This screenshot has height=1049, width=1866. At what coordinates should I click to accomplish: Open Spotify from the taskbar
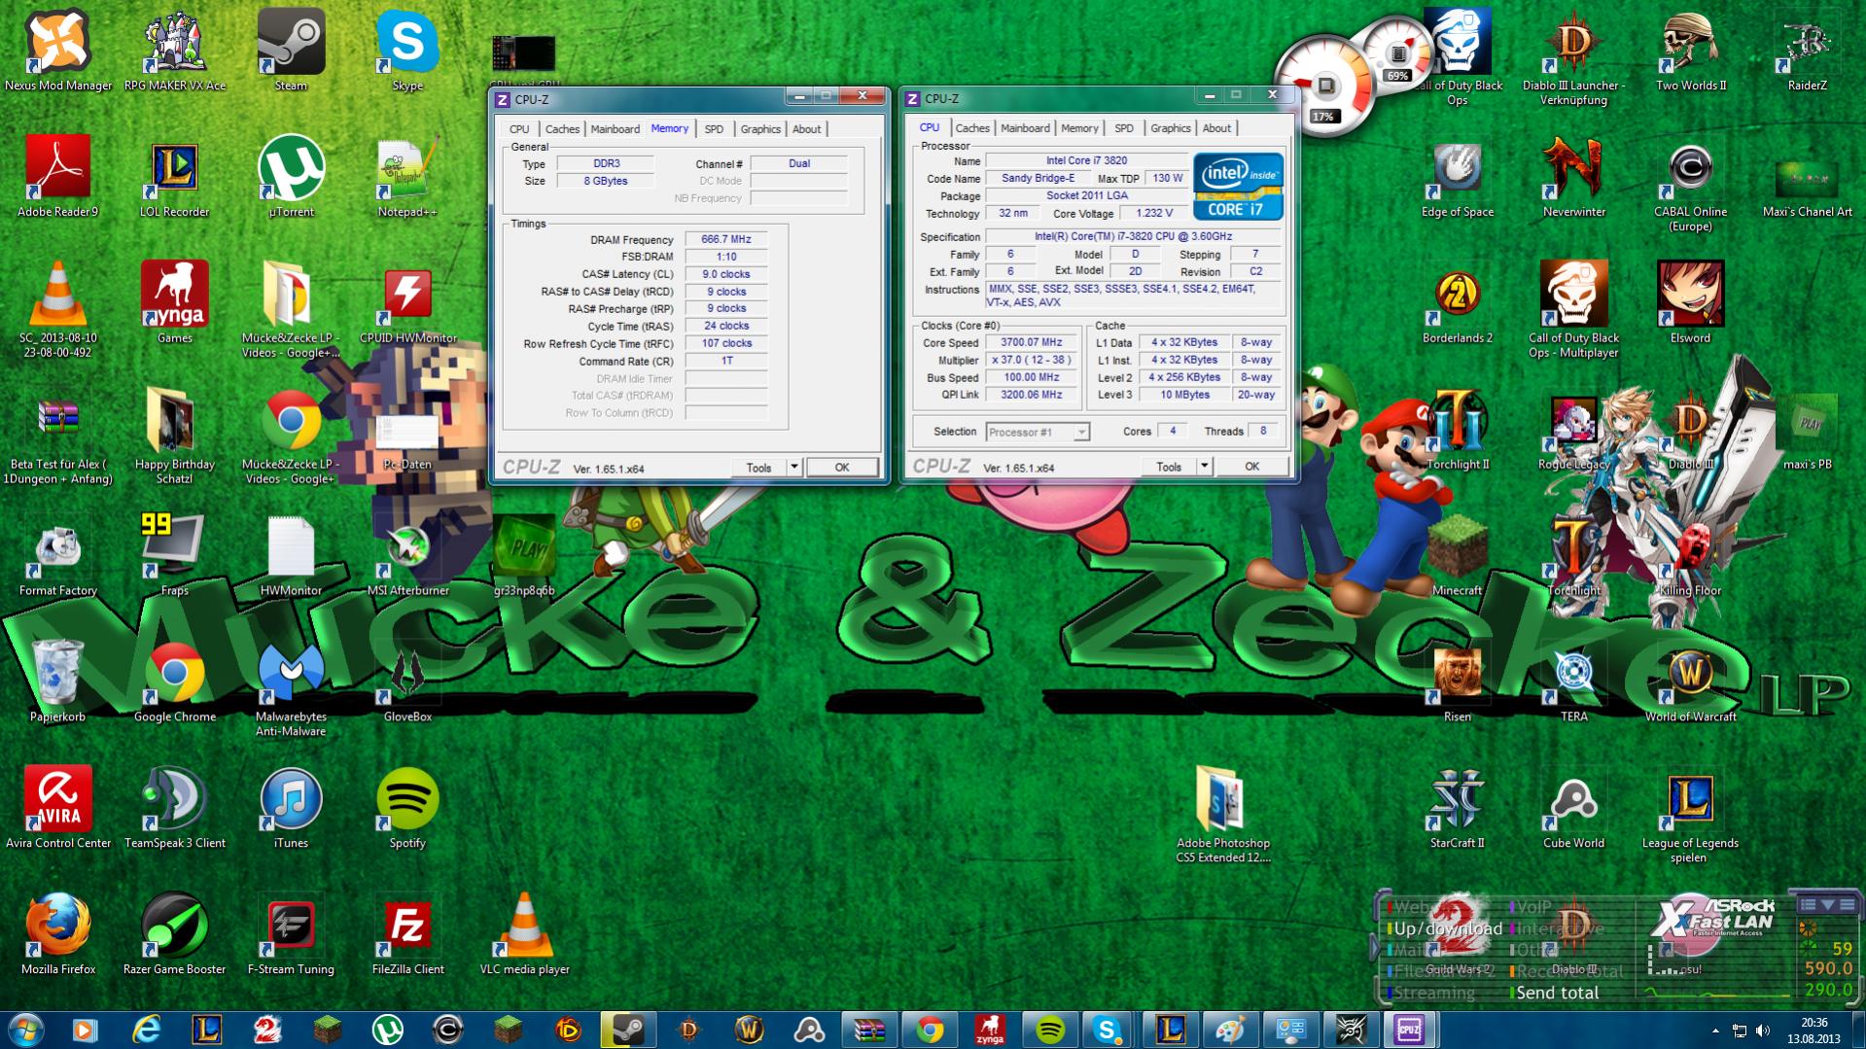click(1050, 1030)
